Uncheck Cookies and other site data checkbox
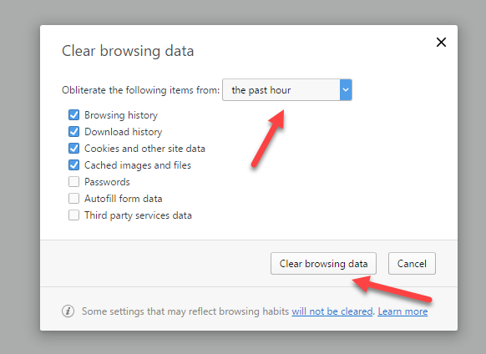This screenshot has height=354, width=486. [73, 149]
